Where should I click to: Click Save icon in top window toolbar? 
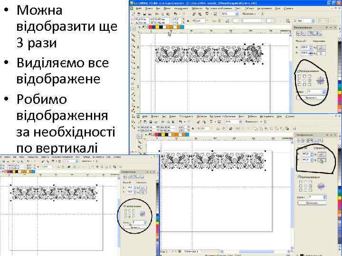pyautogui.click(x=144, y=14)
